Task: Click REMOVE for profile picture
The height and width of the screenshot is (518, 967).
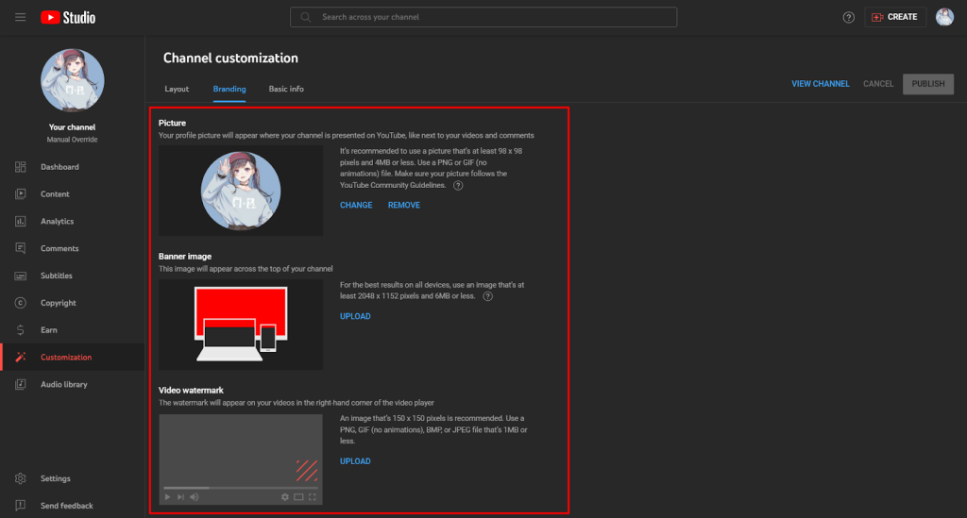Action: pyautogui.click(x=404, y=205)
